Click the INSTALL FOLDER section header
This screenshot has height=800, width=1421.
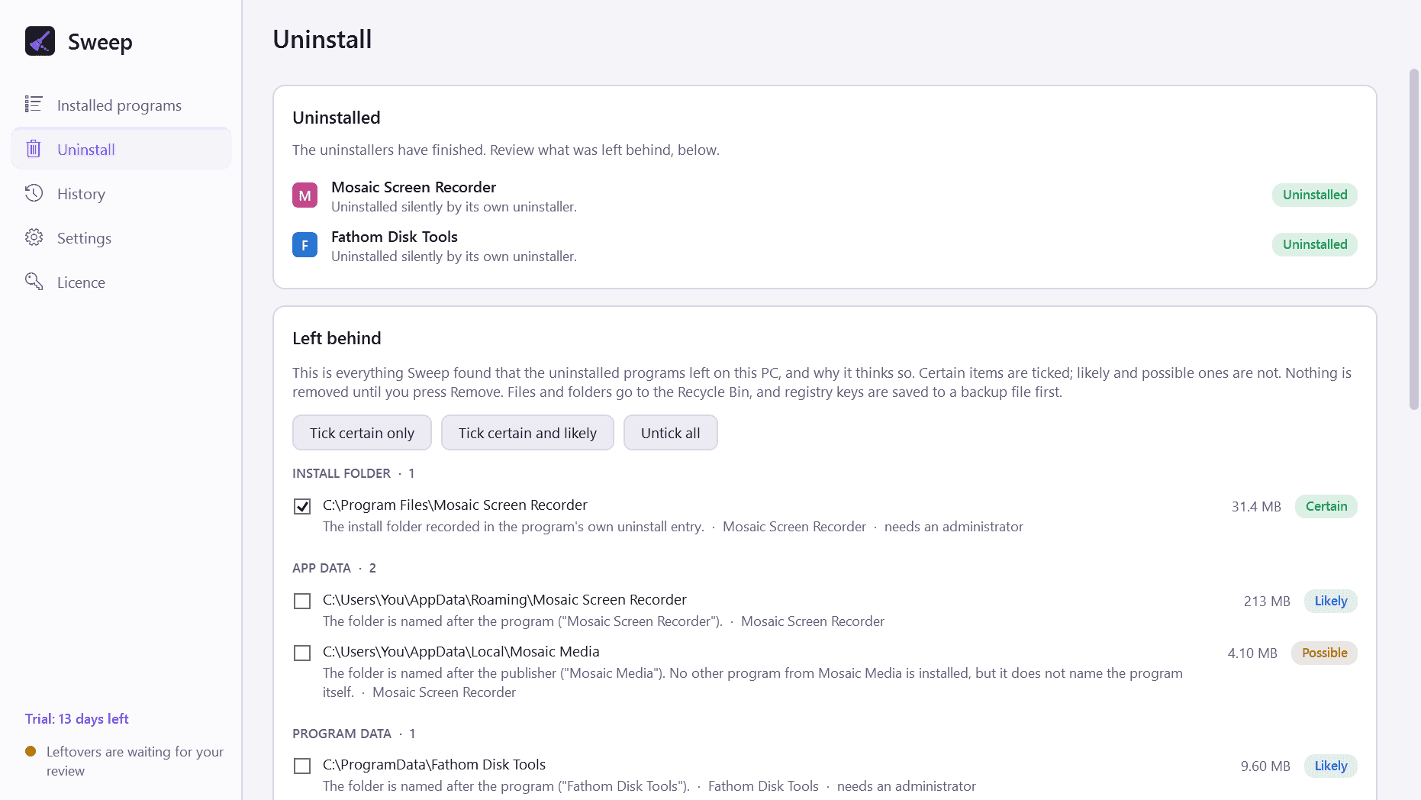353,473
